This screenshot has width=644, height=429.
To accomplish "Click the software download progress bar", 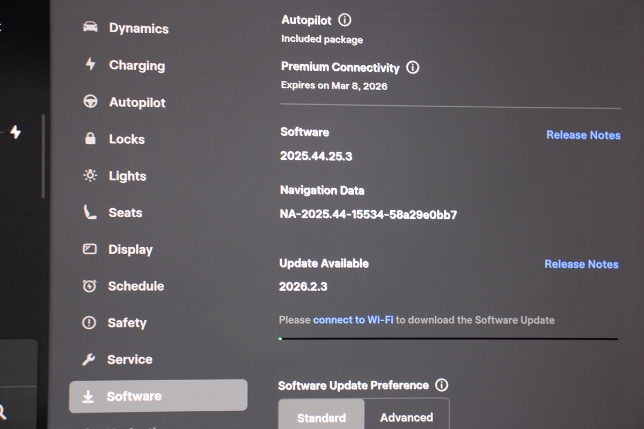I will 448,339.
